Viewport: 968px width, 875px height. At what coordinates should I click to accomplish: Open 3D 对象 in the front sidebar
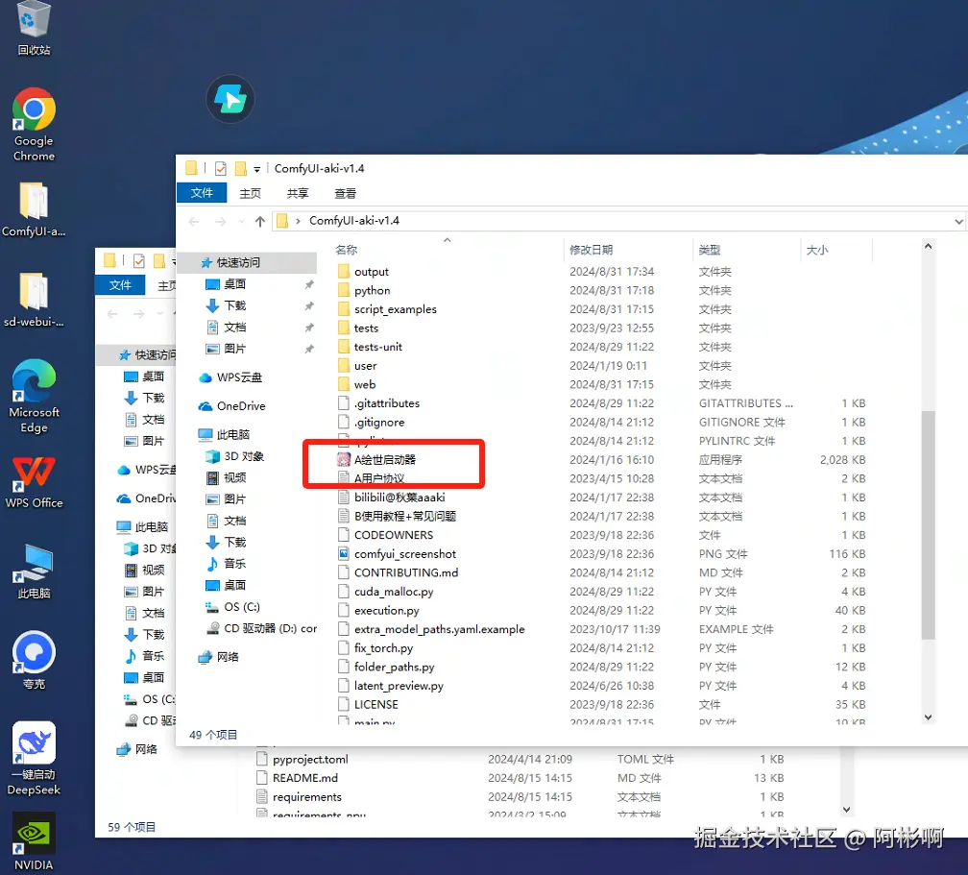pos(235,456)
